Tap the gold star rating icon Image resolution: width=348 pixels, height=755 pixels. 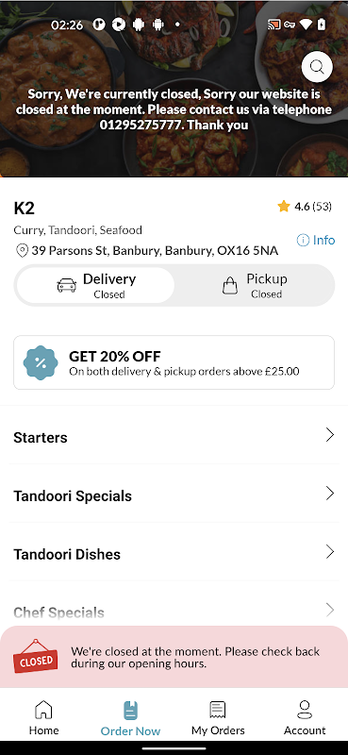pos(284,207)
